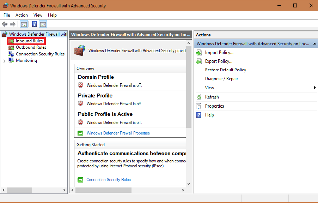Screen dimensions: 318x203
Task: Toggle the Show/Hide Action Pane toolbar icon
Action: [43, 24]
